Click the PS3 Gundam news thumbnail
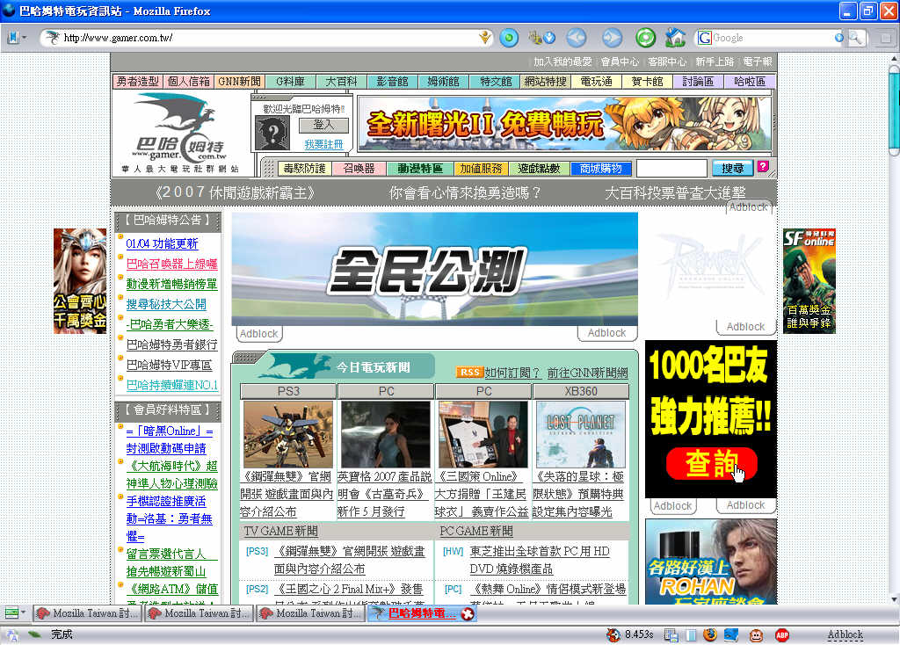 (288, 434)
